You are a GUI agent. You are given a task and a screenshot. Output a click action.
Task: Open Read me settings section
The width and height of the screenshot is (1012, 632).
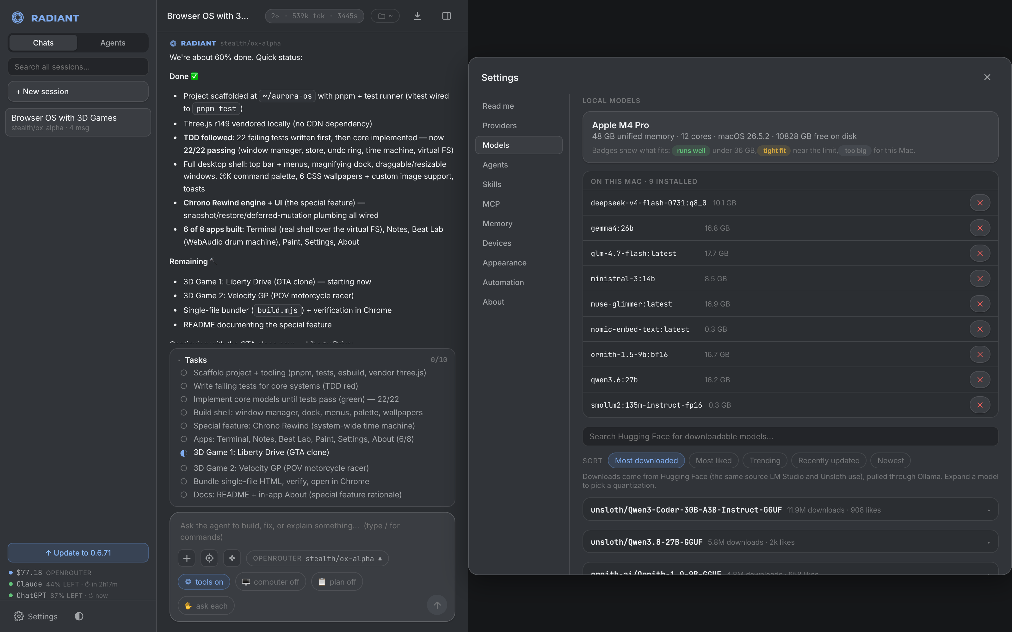pyautogui.click(x=519, y=106)
